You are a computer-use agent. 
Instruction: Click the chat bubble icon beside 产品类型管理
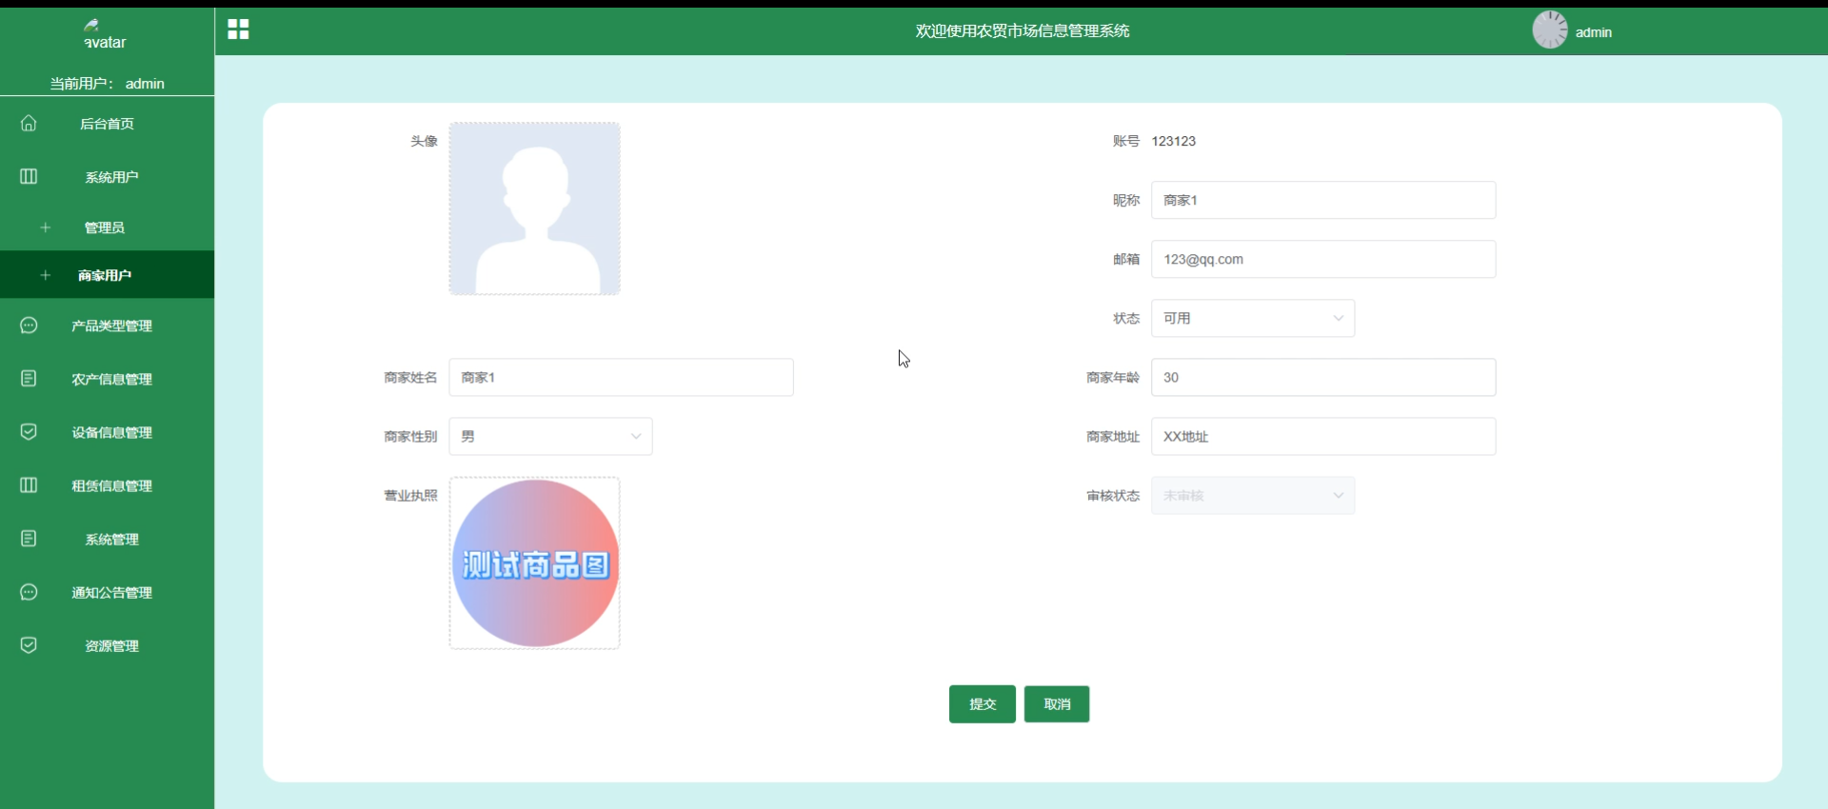[29, 326]
